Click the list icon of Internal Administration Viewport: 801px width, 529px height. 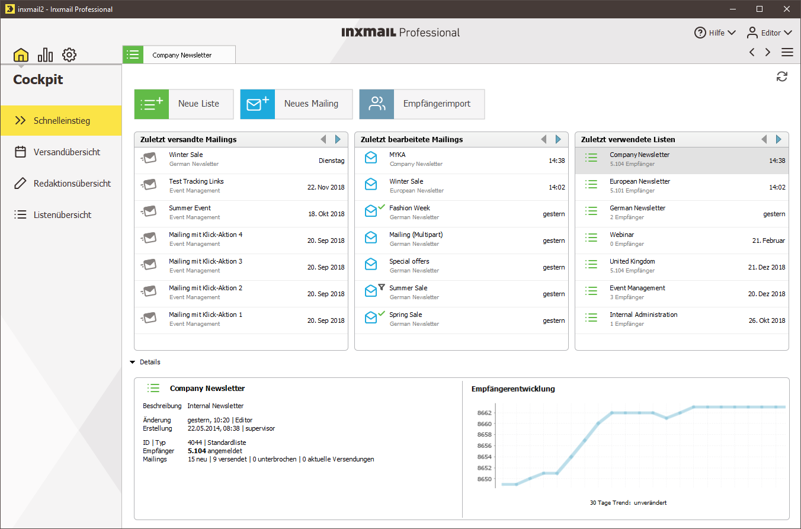pyautogui.click(x=591, y=318)
